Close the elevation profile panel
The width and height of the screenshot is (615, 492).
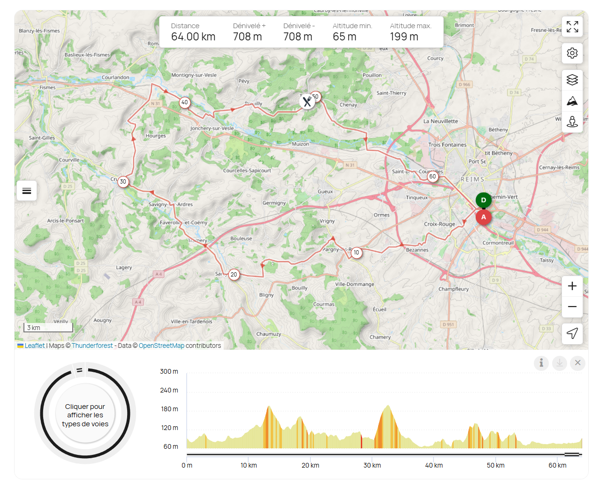pyautogui.click(x=577, y=363)
